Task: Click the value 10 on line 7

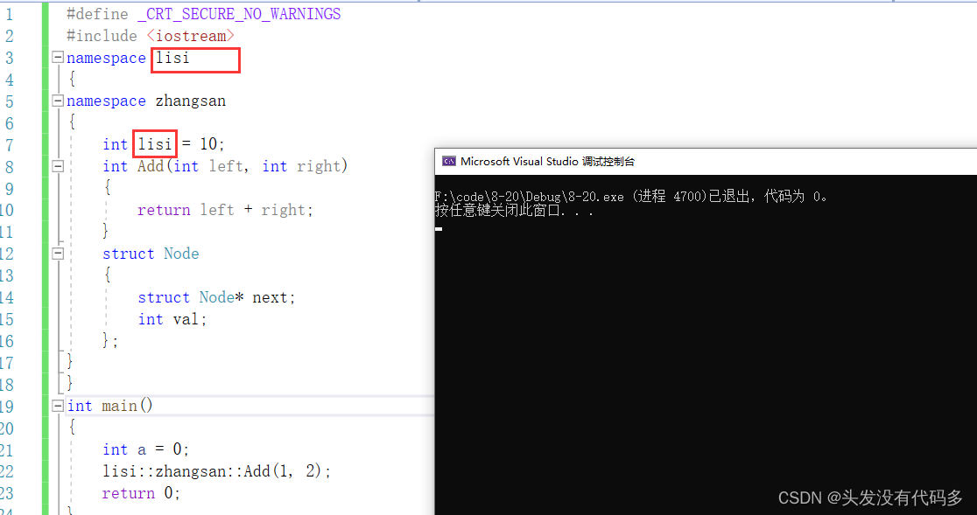Action: (x=208, y=144)
